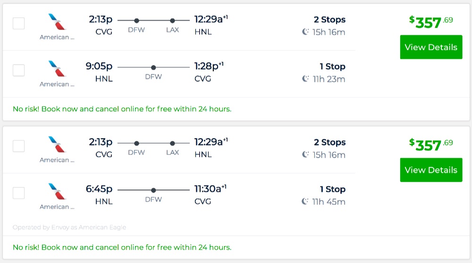Click American Airlines logo on 6:45p flight
Viewport: 472px width, 263px height.
57,191
